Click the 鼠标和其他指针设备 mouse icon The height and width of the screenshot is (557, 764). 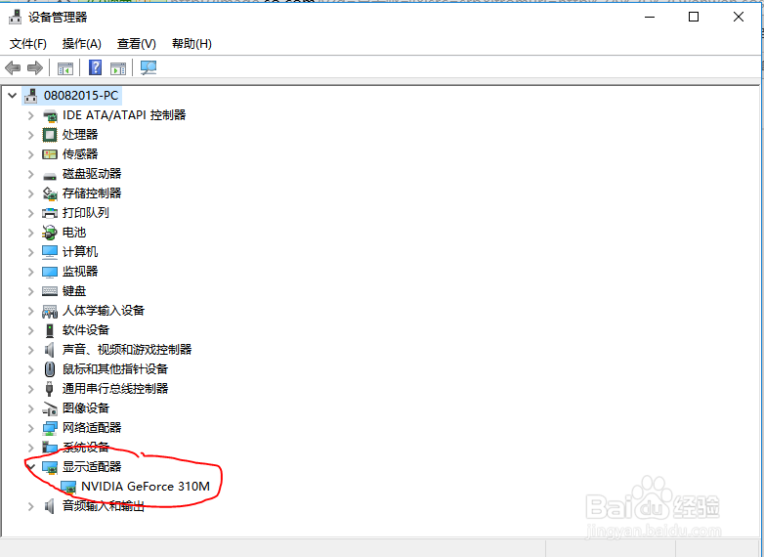(50, 369)
